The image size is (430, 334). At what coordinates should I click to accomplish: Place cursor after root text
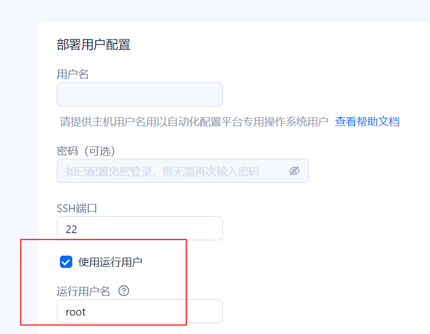tap(87, 312)
